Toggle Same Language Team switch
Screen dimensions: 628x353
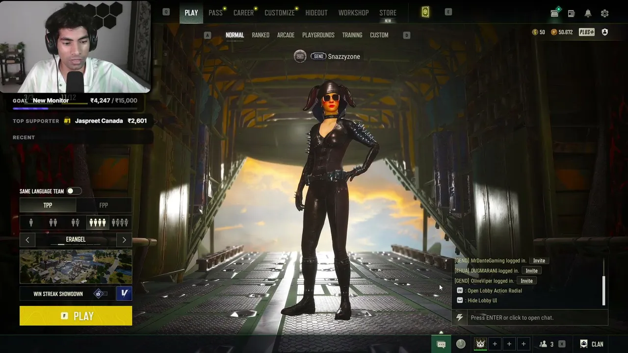coord(74,191)
